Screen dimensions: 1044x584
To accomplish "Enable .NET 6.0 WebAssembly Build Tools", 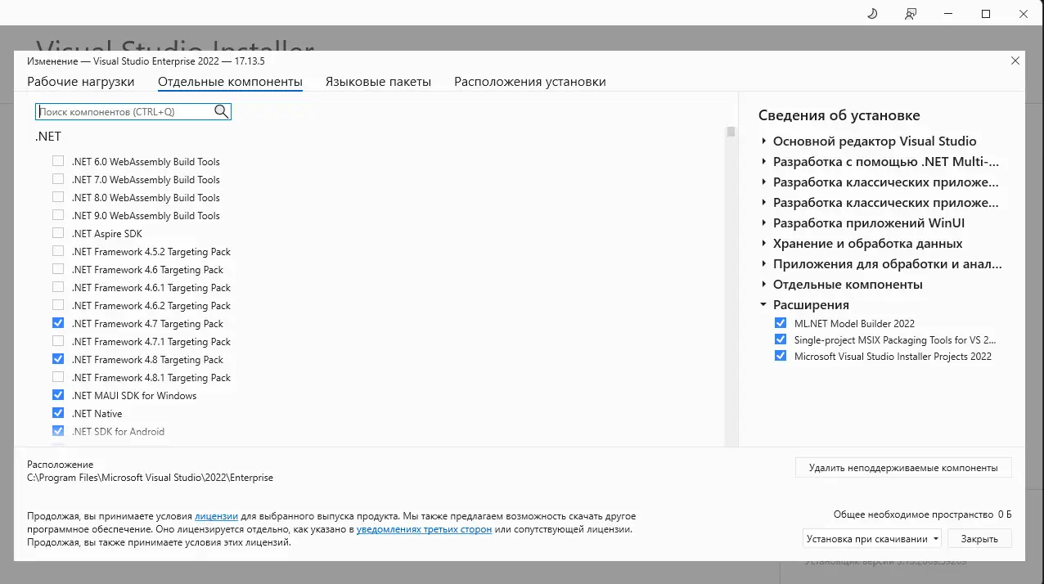I will pyautogui.click(x=58, y=161).
